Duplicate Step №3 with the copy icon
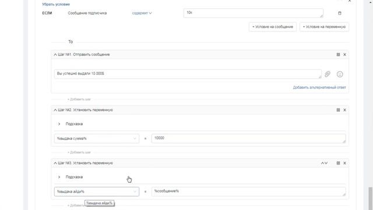Screen dimensions: 373x210 (x=338, y=163)
